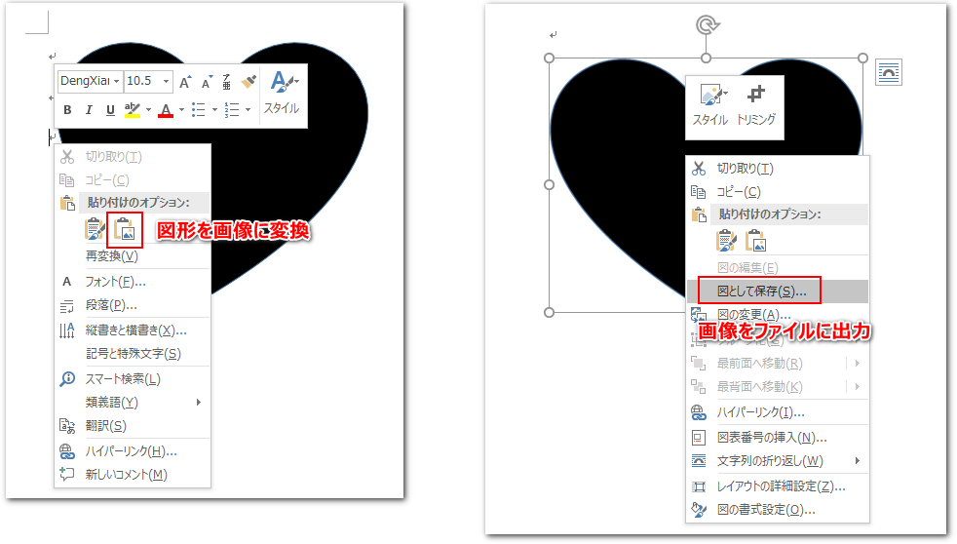The image size is (957, 544).
Task: Open the 10.5 font size box
Action: 148,81
